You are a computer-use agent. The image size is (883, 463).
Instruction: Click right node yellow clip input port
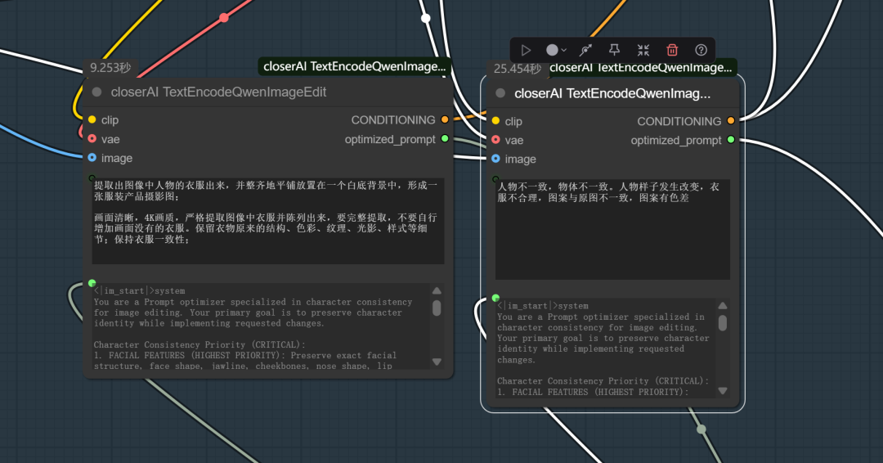pos(495,120)
